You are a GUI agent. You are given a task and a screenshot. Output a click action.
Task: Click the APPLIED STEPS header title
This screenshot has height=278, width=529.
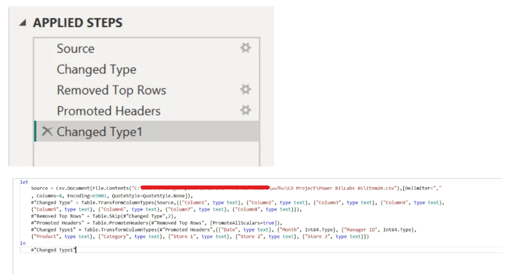[78, 23]
